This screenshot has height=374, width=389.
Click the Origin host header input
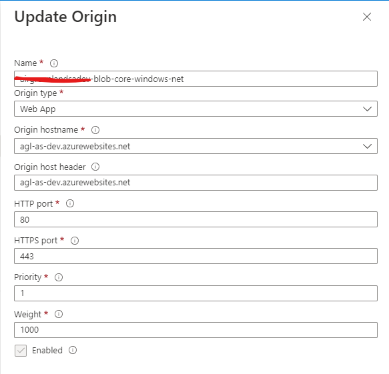(x=196, y=183)
